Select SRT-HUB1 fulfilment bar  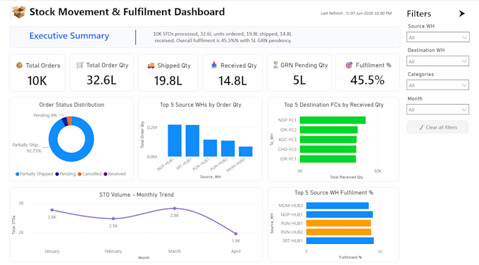click(340, 241)
